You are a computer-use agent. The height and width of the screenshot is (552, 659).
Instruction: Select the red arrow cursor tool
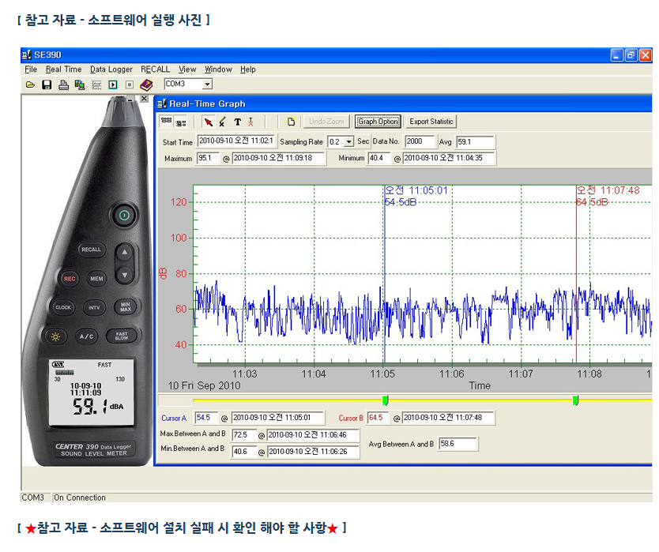tap(208, 122)
